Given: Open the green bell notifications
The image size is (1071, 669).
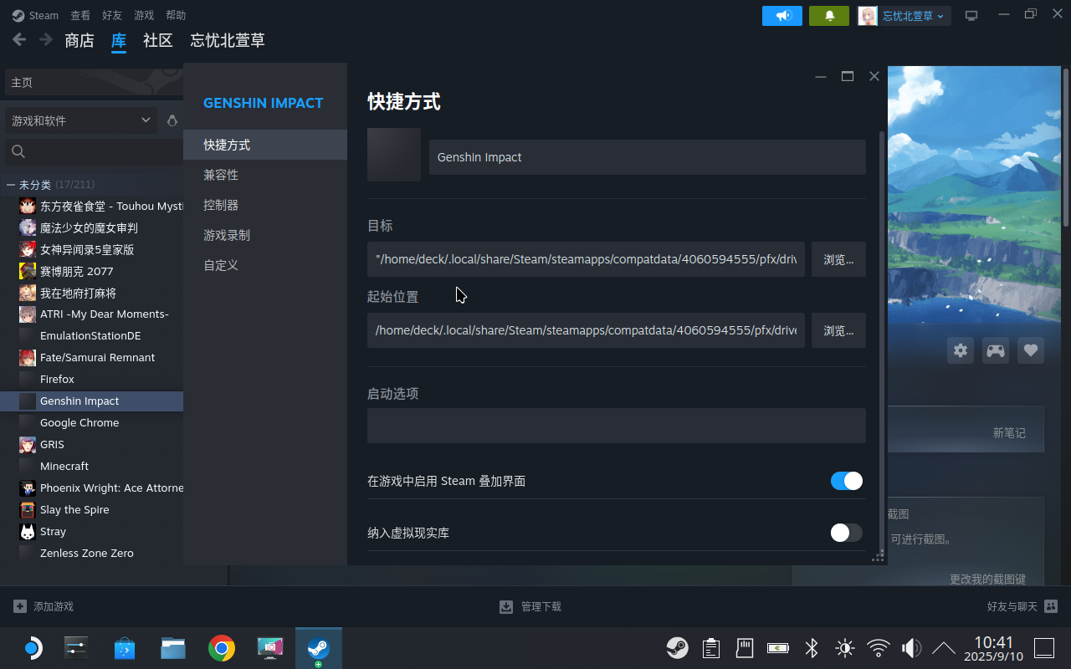Looking at the screenshot, I should 829,16.
